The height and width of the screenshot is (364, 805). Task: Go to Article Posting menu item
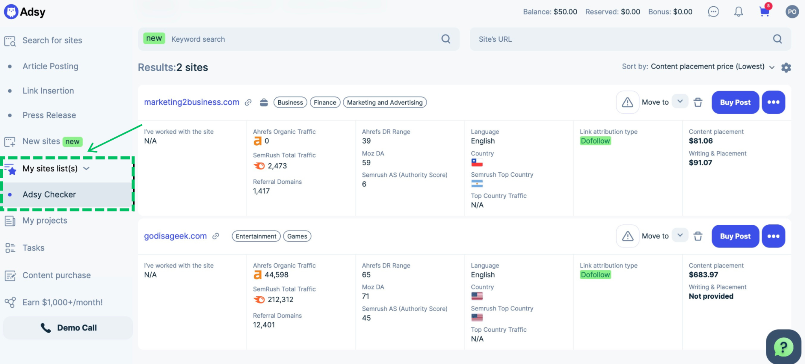point(50,67)
